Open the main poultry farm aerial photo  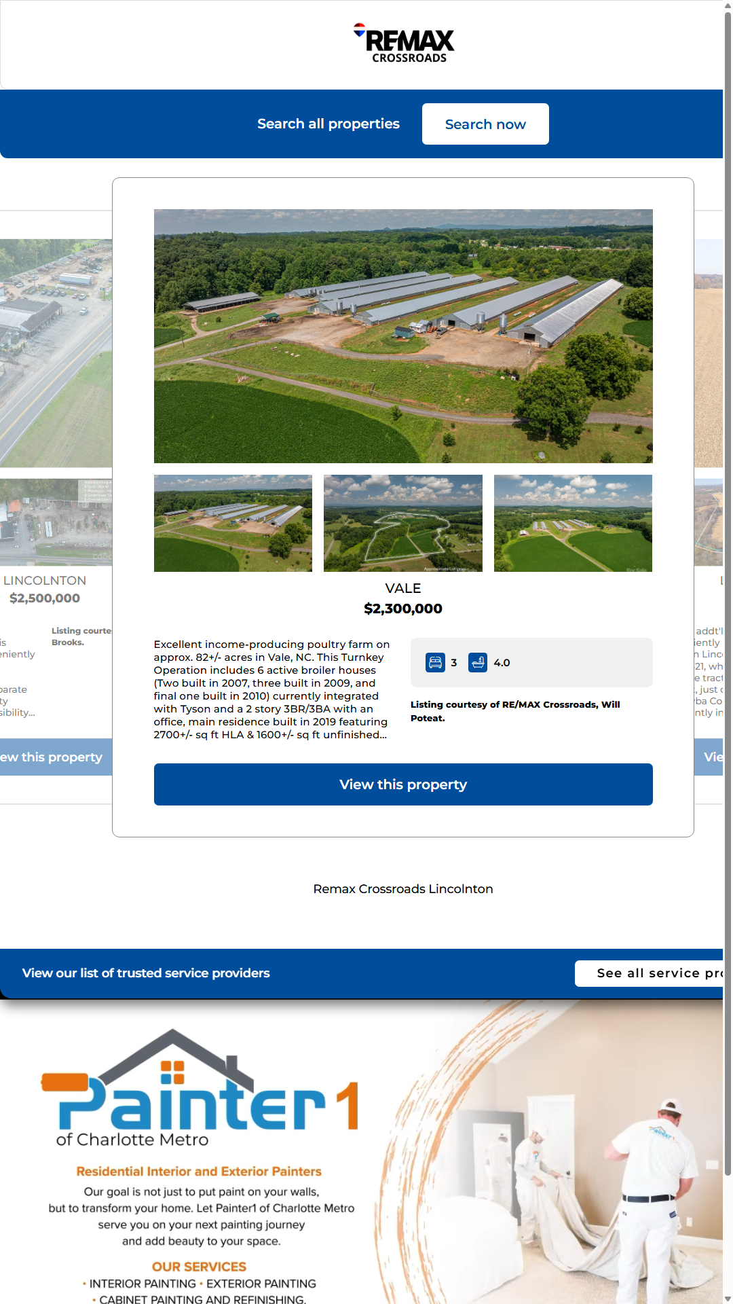point(403,336)
